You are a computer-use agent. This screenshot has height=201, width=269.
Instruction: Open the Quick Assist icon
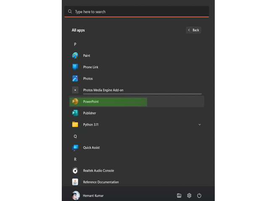[x=75, y=147]
